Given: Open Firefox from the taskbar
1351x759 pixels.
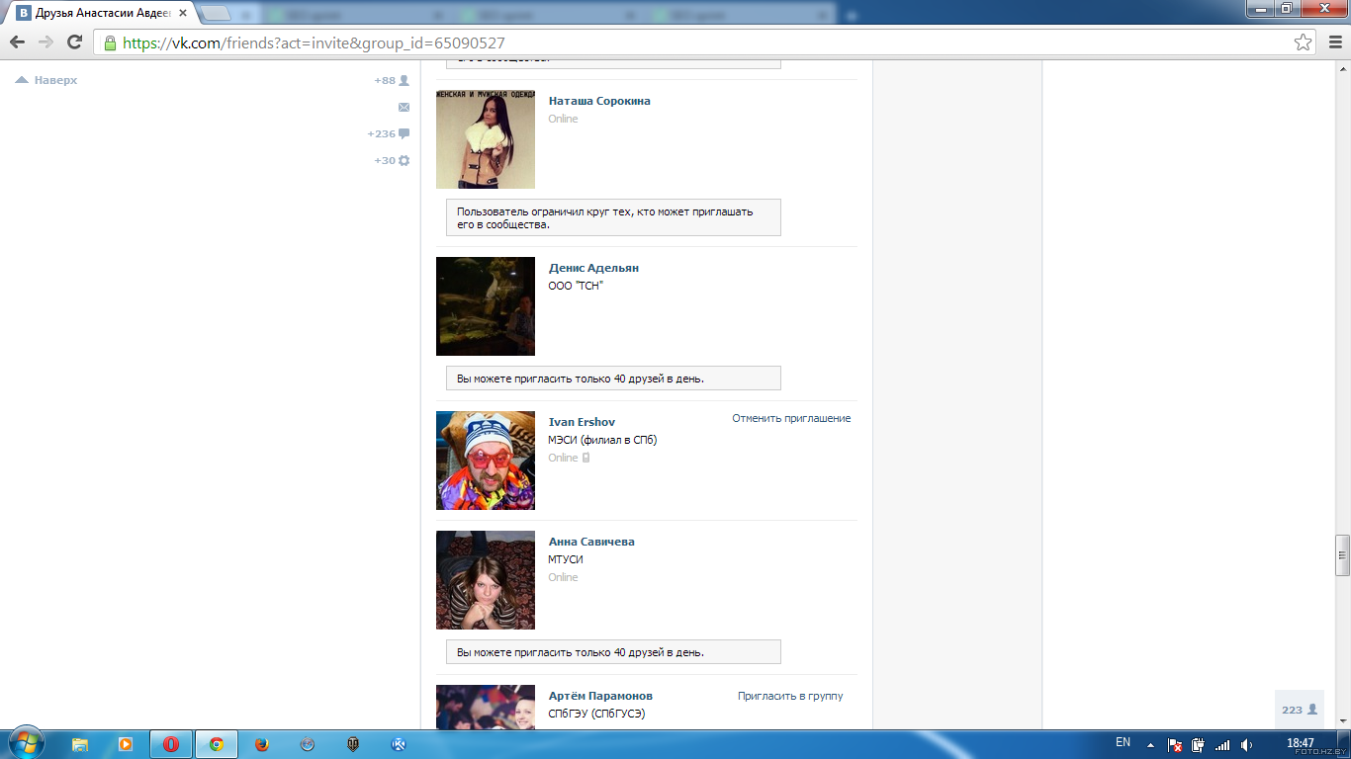Looking at the screenshot, I should pos(261,744).
